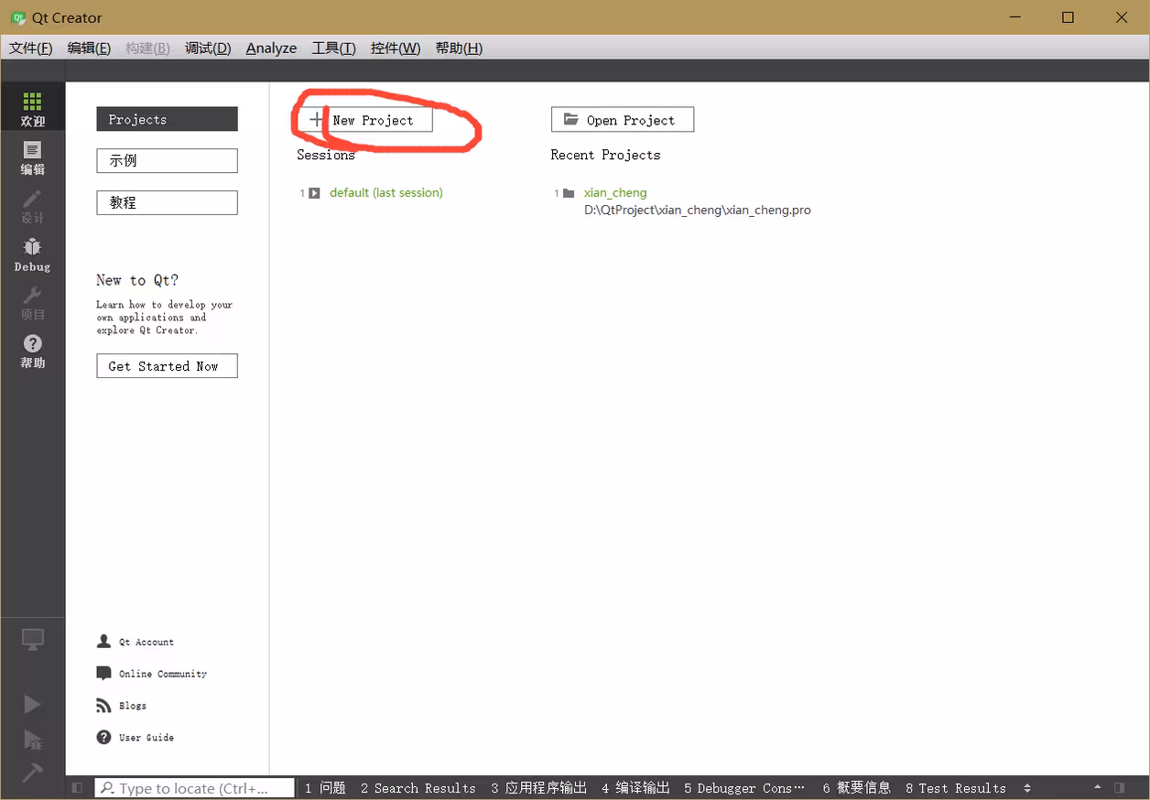The height and width of the screenshot is (800, 1150).
Task: Click the Qt Account person icon
Action: (103, 642)
